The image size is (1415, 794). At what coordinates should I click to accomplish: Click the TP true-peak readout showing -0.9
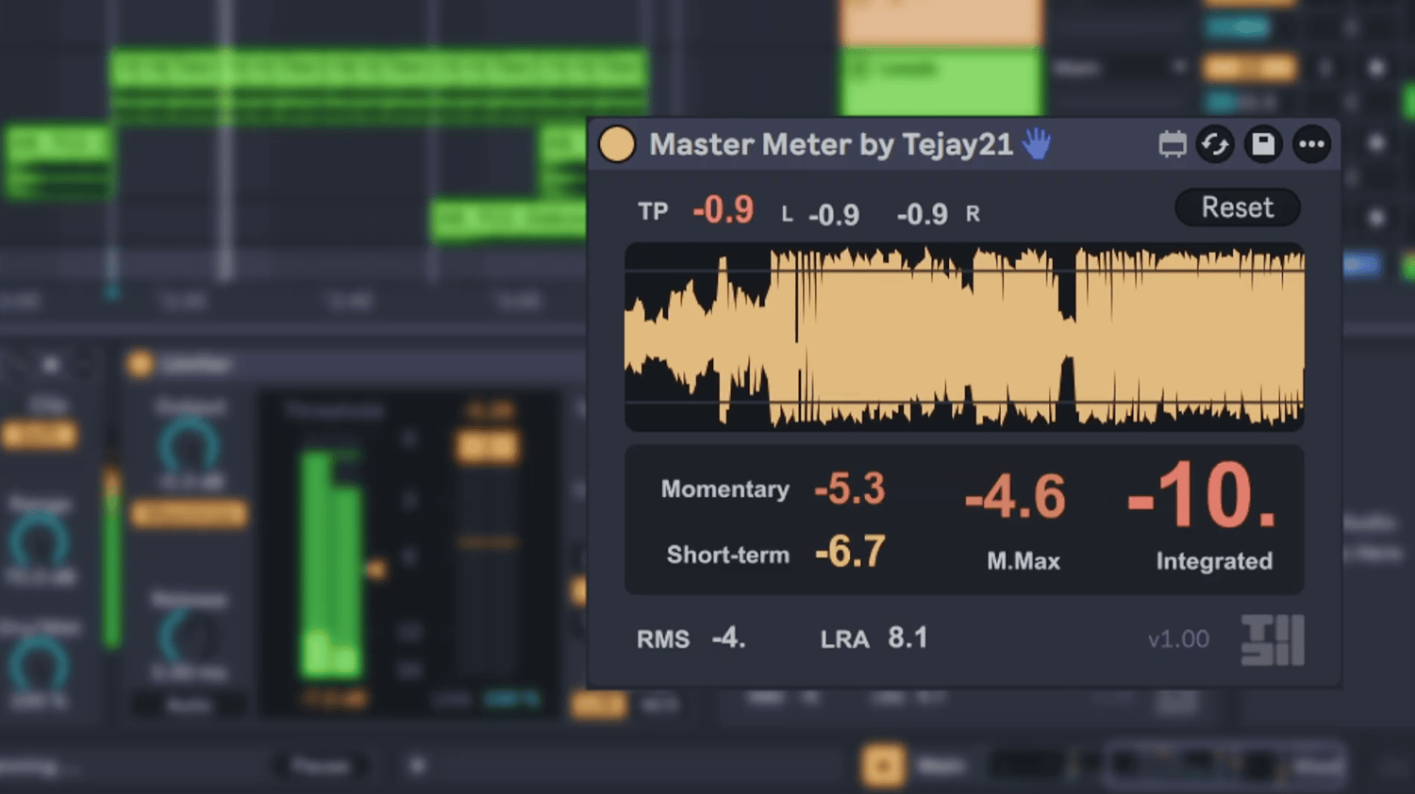pyautogui.click(x=723, y=209)
